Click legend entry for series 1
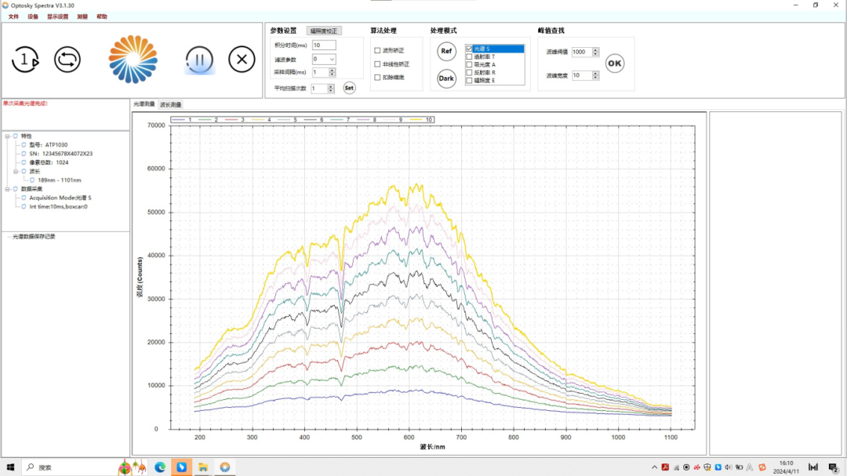 [182, 119]
